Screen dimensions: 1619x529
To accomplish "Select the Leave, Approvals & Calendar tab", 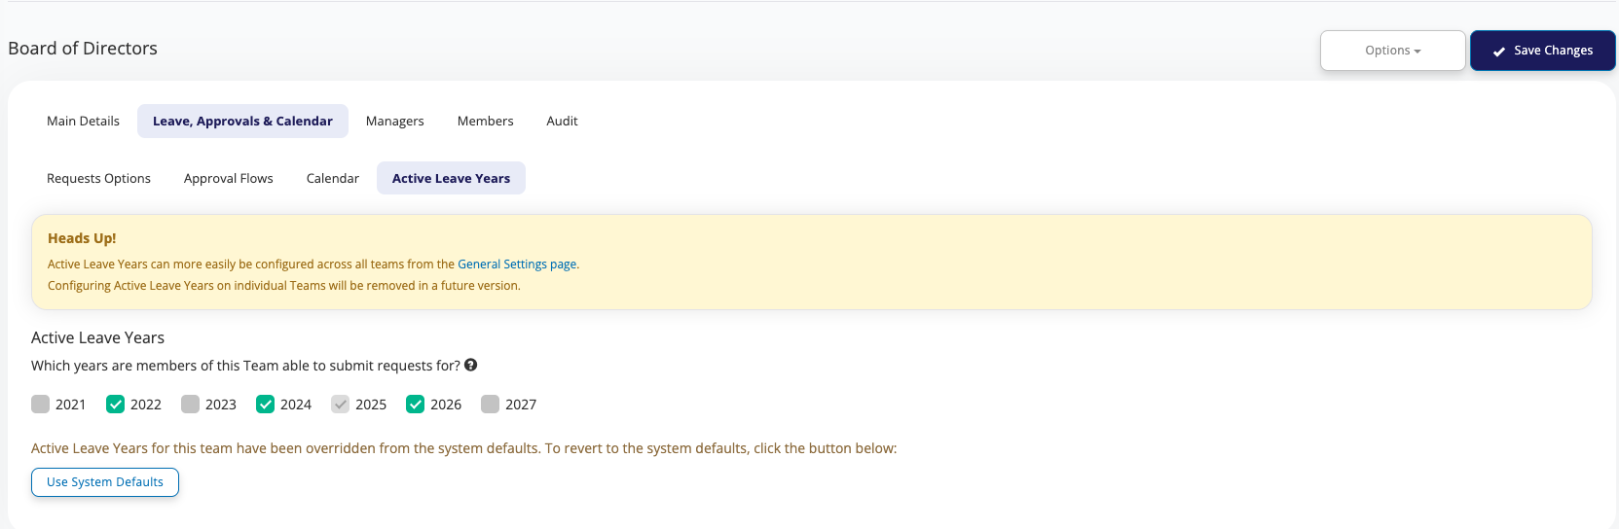I will 242,122.
